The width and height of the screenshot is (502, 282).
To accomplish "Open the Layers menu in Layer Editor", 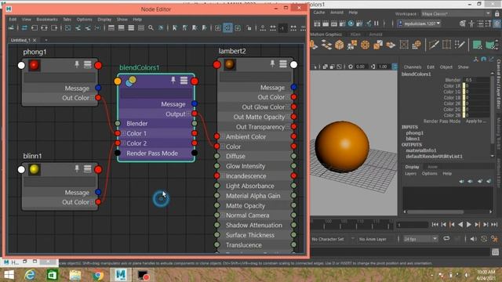I will click(410, 174).
